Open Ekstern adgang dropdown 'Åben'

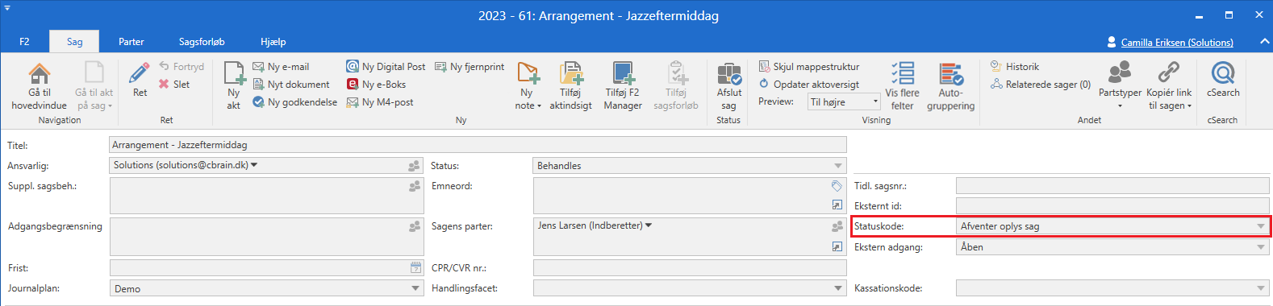click(x=1261, y=247)
